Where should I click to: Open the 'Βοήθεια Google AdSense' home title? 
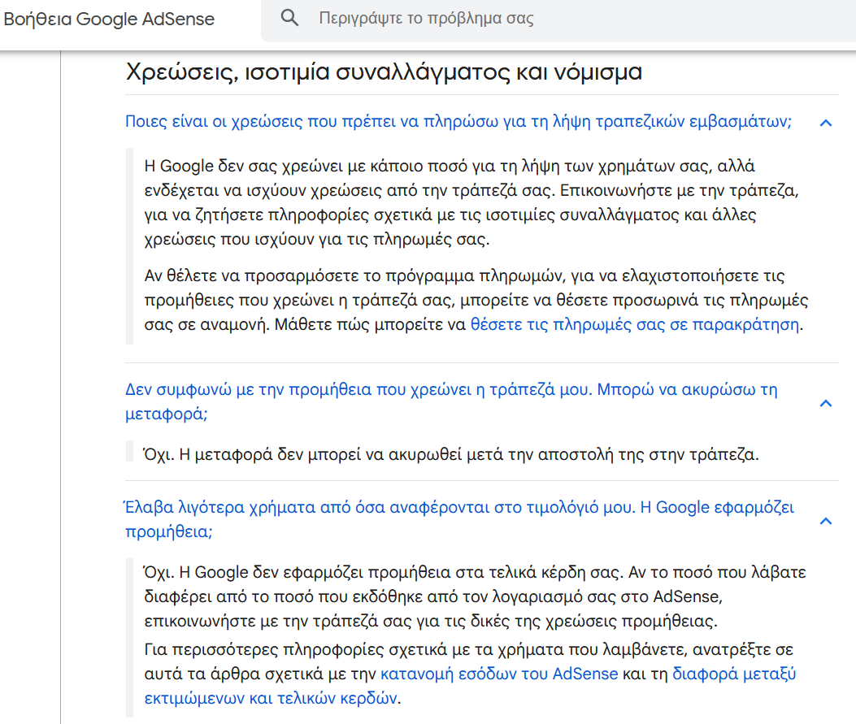[109, 20]
